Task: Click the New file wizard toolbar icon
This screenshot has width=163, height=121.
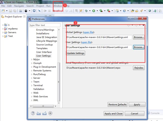Action: coord(3,11)
